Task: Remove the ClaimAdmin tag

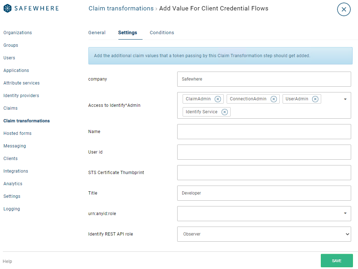Action: point(218,99)
